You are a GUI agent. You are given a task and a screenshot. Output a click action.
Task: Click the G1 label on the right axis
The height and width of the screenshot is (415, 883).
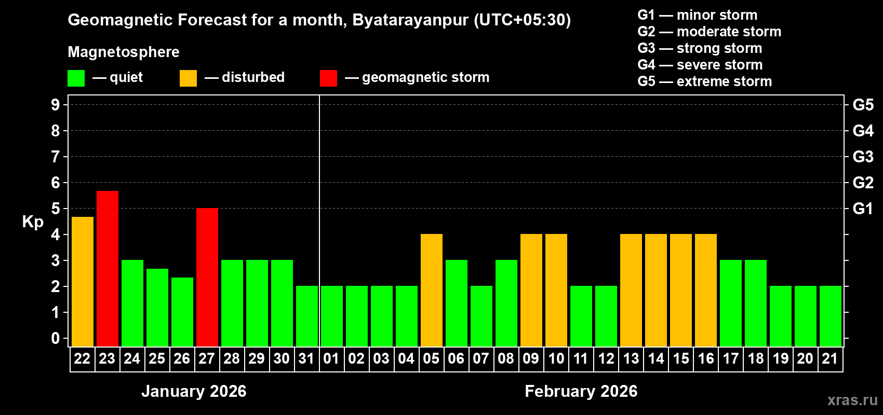click(863, 209)
